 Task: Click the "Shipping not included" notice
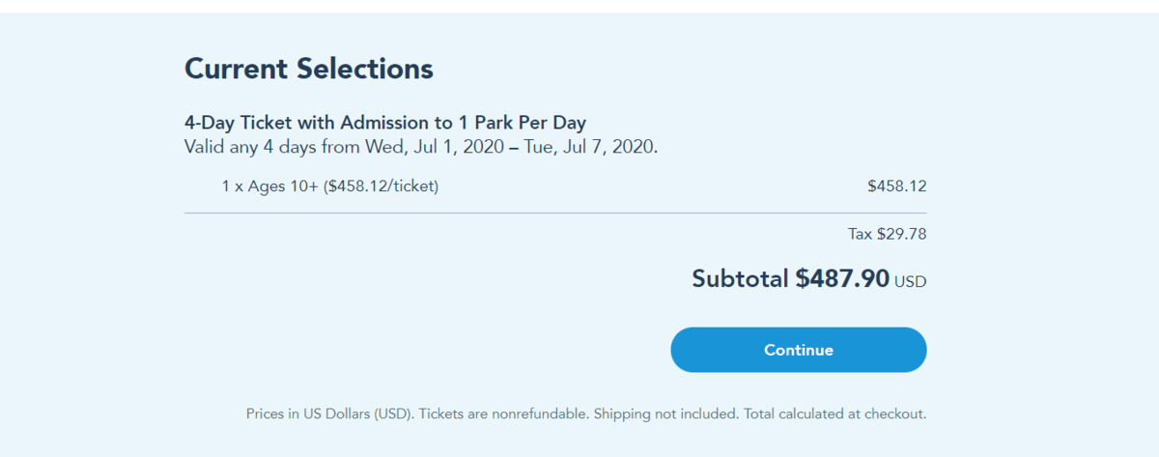coord(664,414)
